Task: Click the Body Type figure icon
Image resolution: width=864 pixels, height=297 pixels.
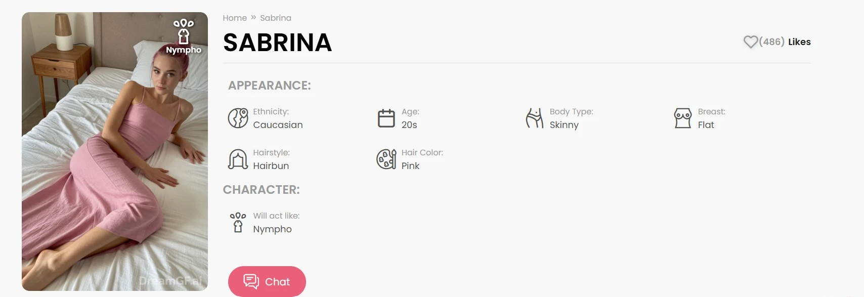Action: 535,118
